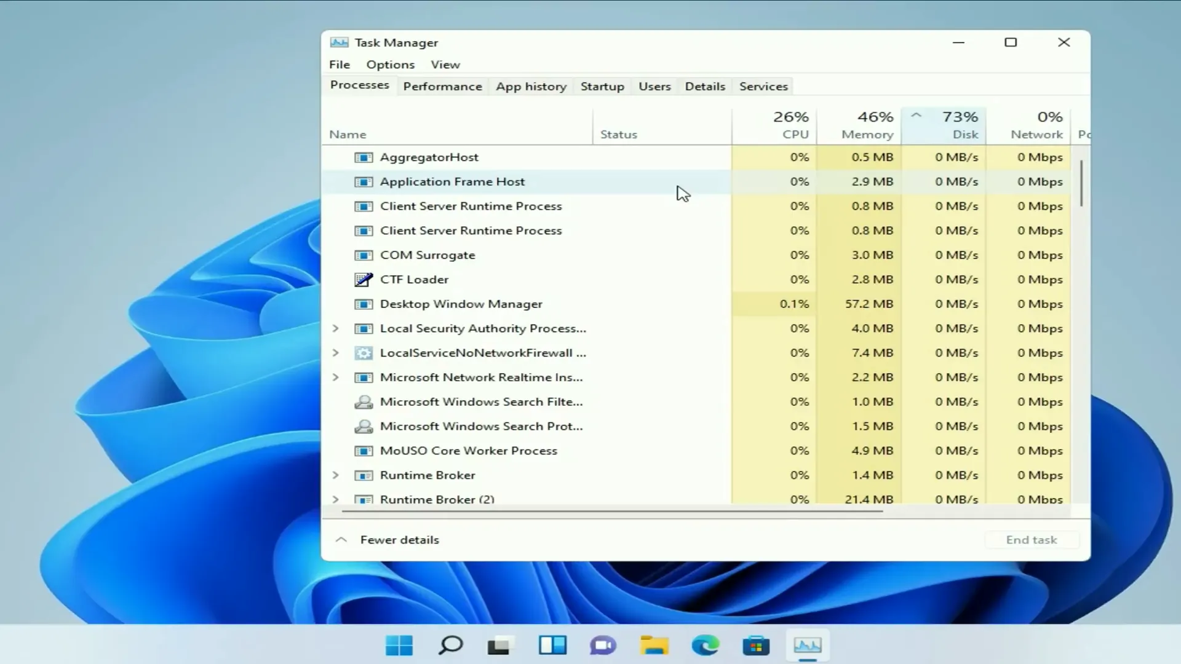This screenshot has height=664, width=1181.
Task: Click the vertical scrollbar thumb
Action: [1081, 183]
